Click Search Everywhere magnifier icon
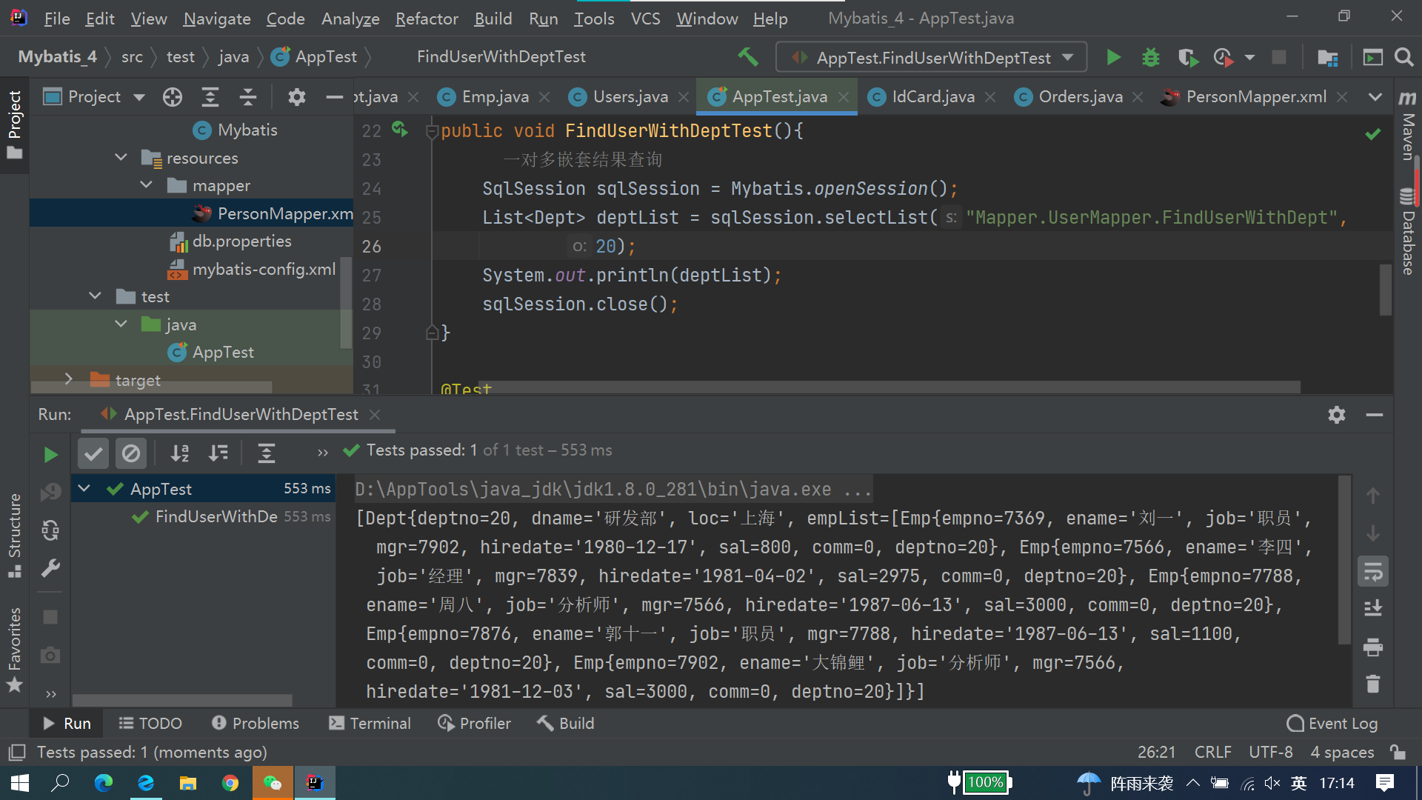The width and height of the screenshot is (1422, 800). tap(1403, 57)
